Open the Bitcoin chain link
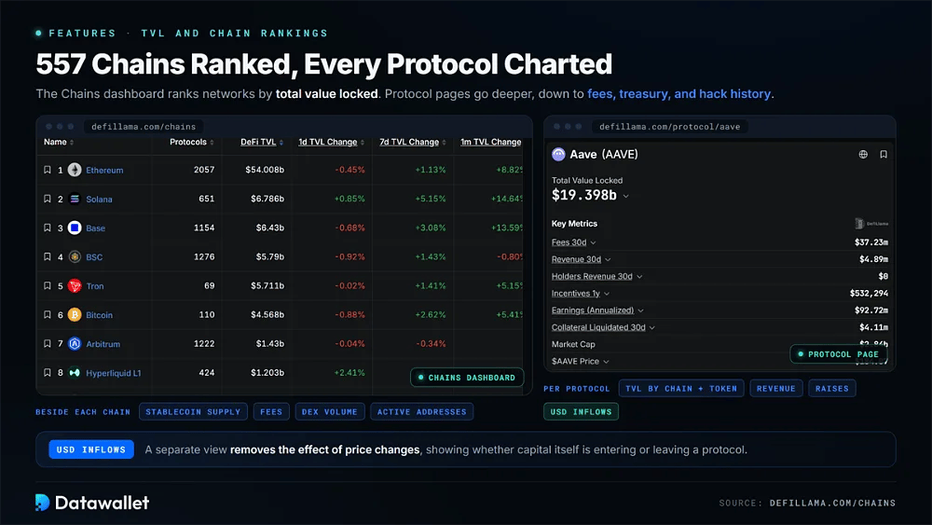 100,315
